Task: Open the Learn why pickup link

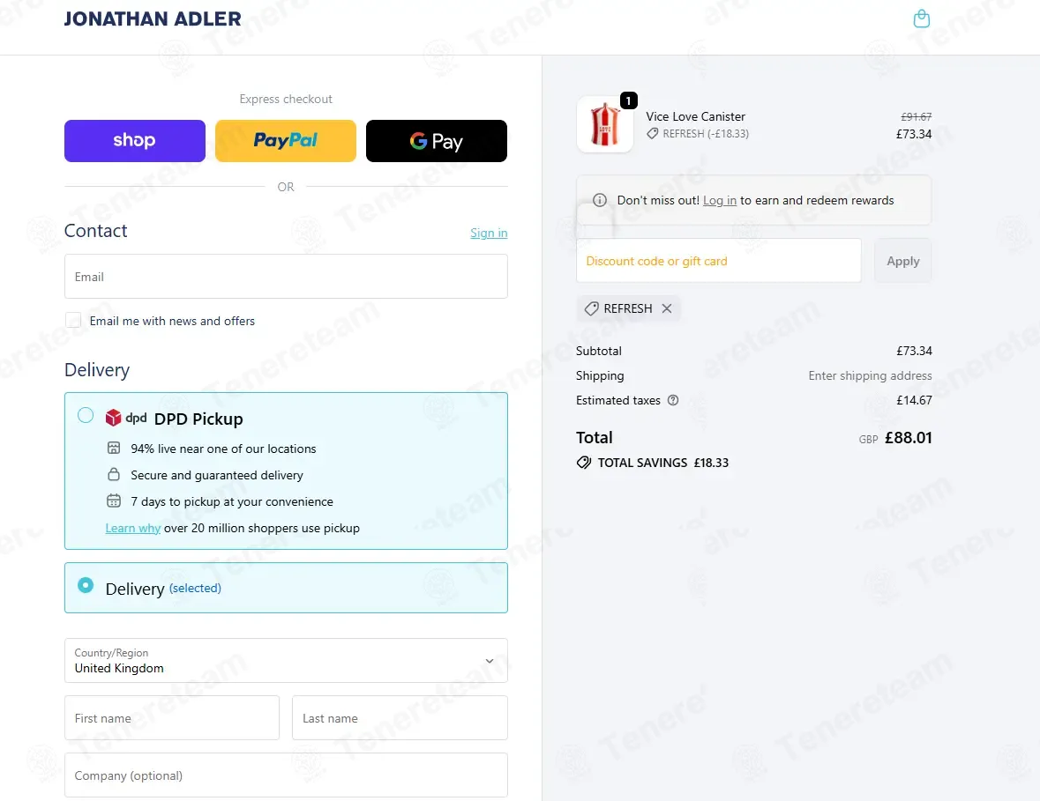Action: [132, 528]
